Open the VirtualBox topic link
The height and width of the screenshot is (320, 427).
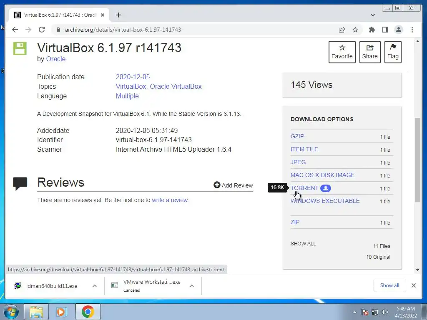click(131, 87)
